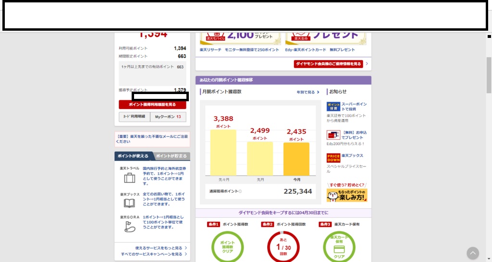Screen dimensions: 492x262
Task: Click chevron next to ダイヤモンド会員様のご優待情報
Action: click(367, 64)
